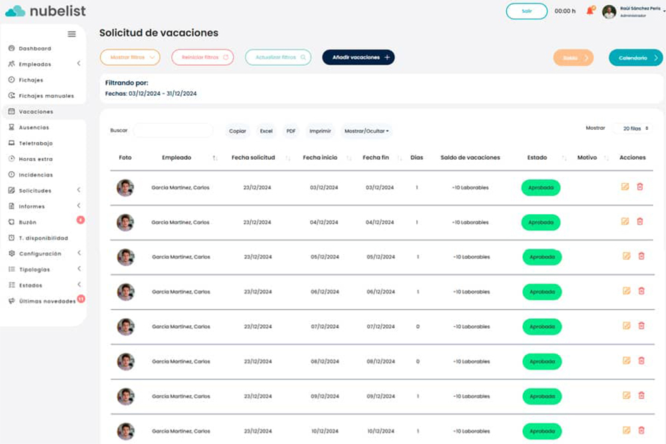Sort by Empleado column arrows
Viewport: 666px width, 444px height.
tap(215, 158)
